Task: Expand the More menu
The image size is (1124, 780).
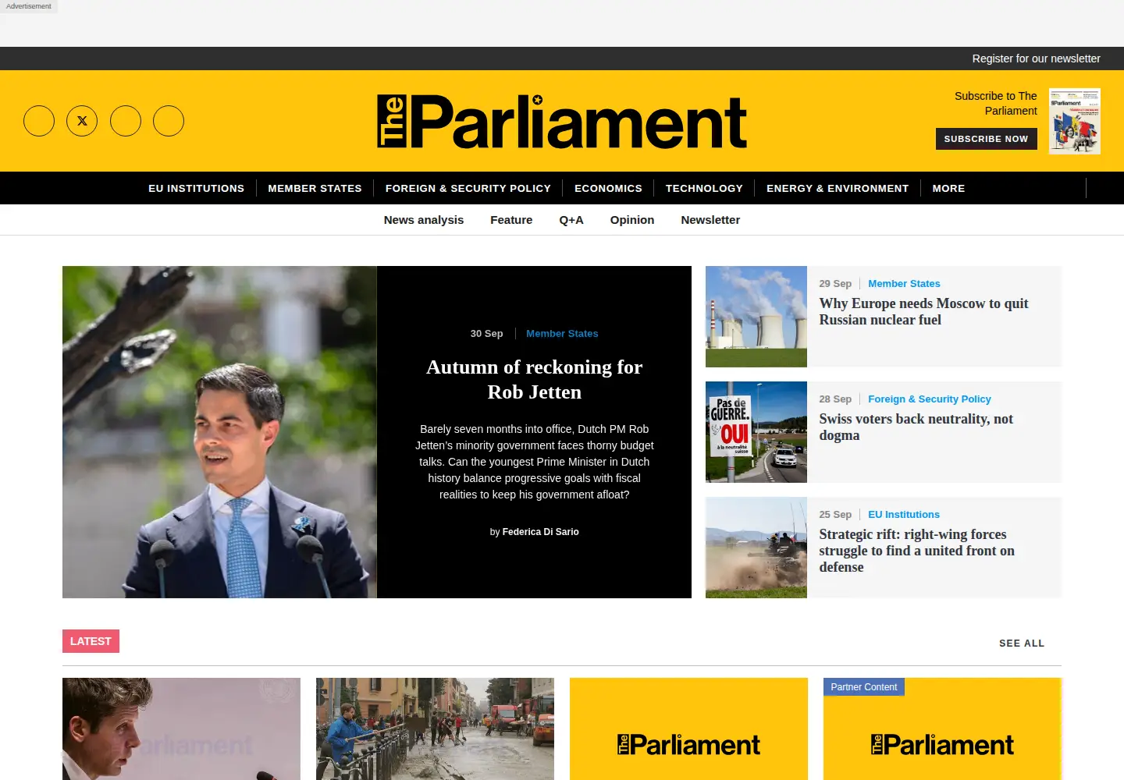Action: tap(948, 188)
